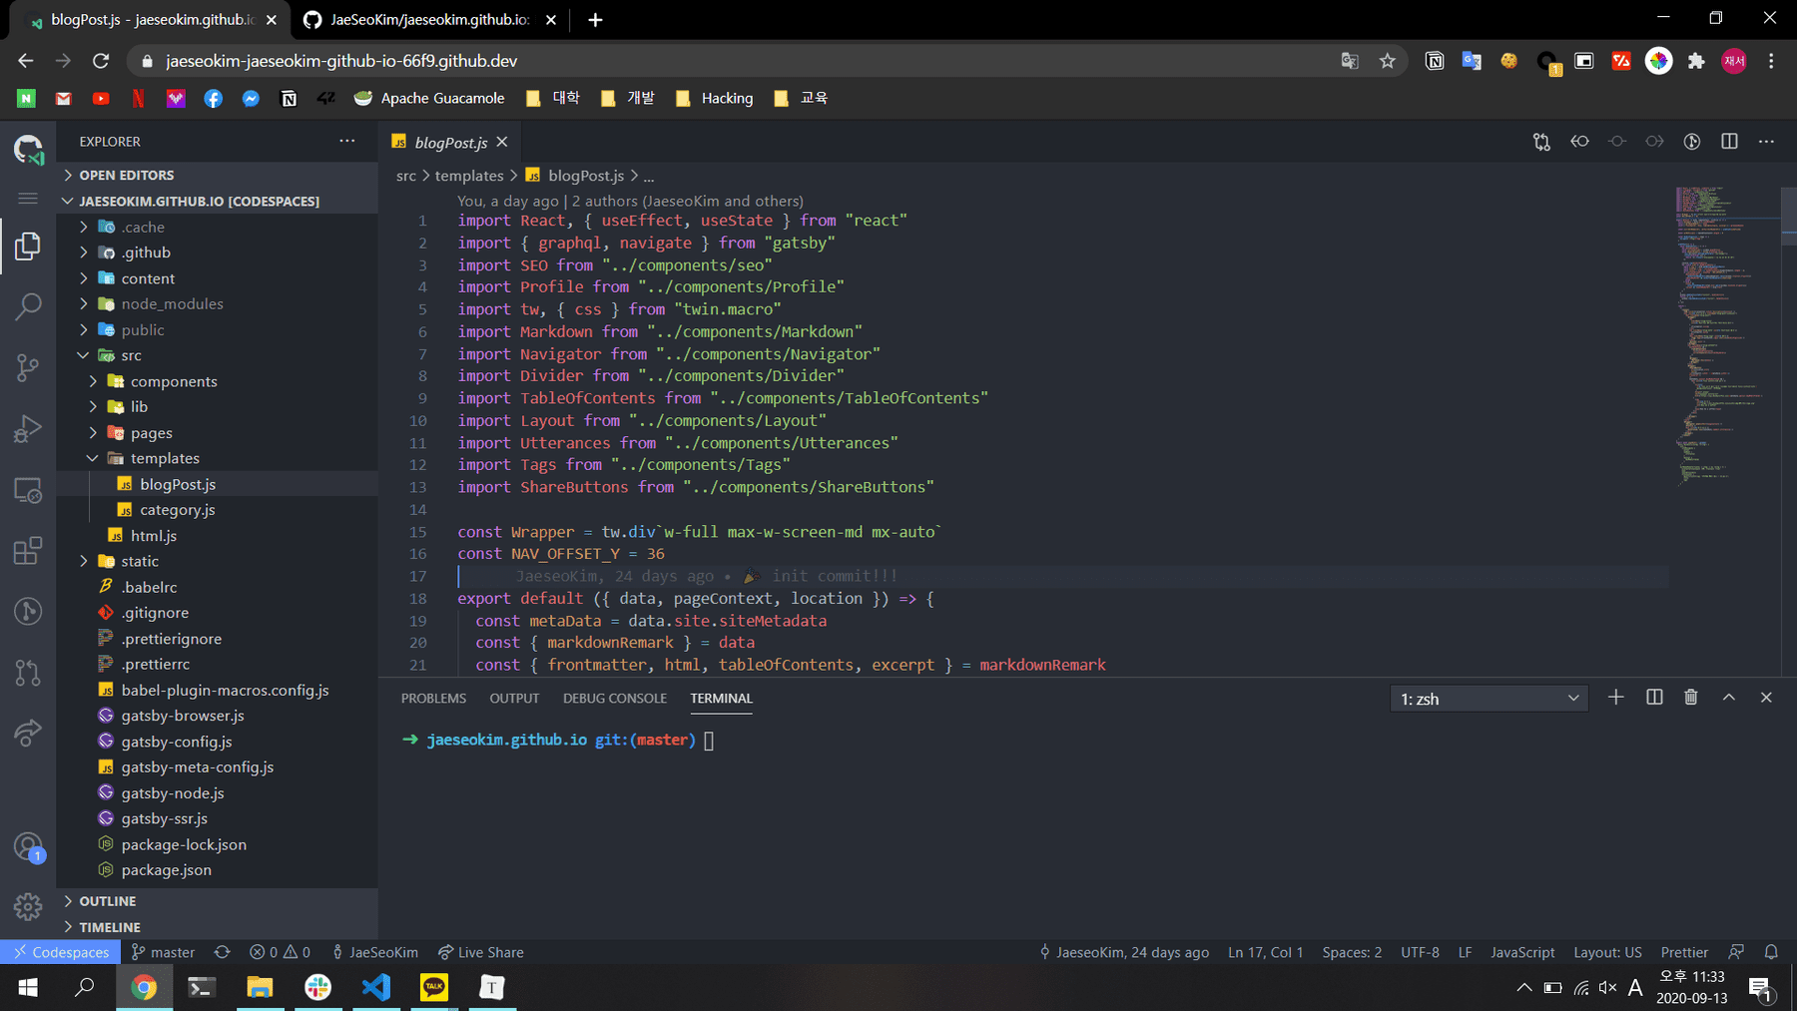Viewport: 1797px width, 1011px height.
Task: Toggle a Live Share session
Action: click(x=481, y=951)
